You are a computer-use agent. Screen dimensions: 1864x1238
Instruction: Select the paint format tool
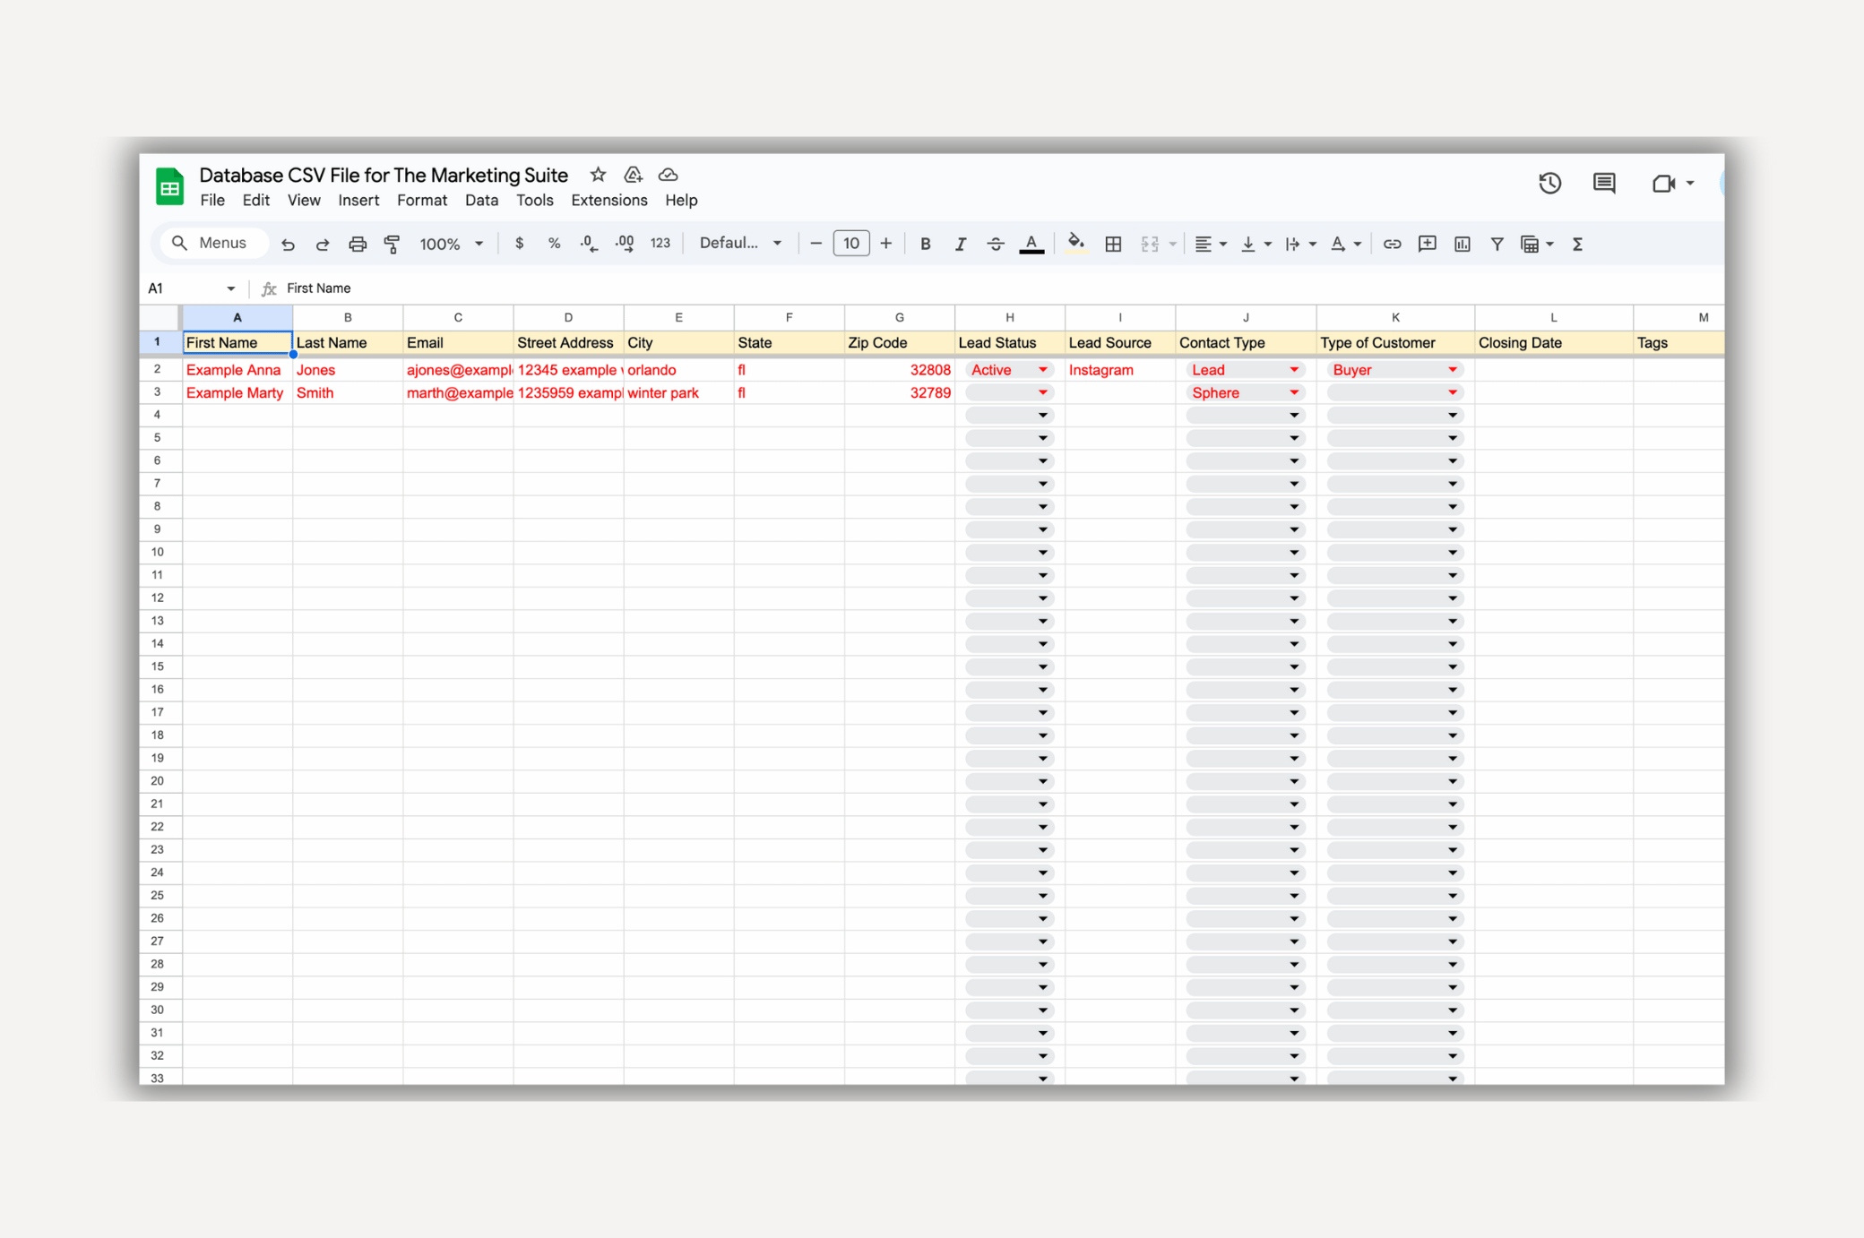click(392, 244)
